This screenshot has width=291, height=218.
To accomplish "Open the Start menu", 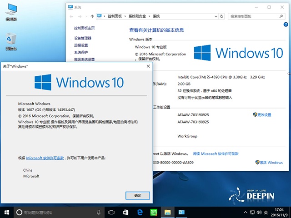I will coord(7,212).
